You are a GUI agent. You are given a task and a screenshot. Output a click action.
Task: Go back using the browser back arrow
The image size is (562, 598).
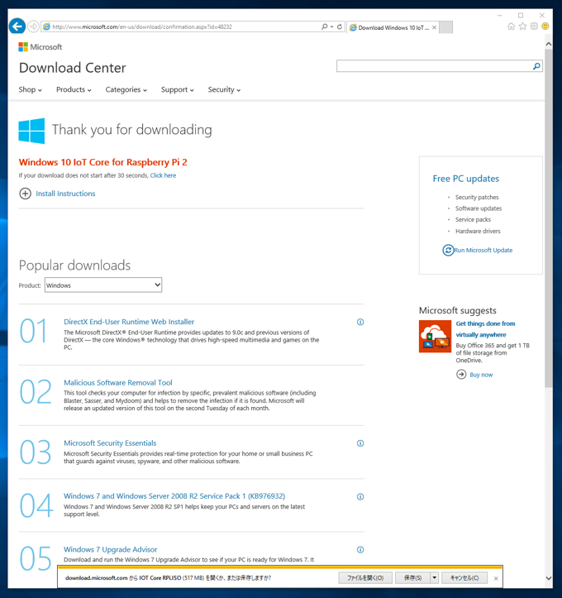coord(17,26)
